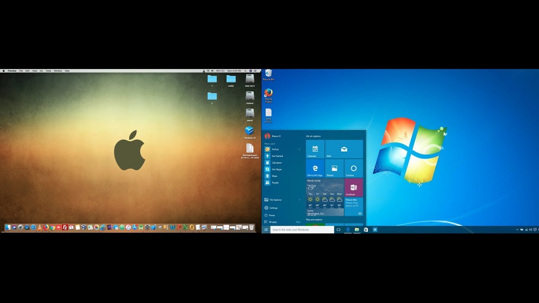
Task: Open the Window menu
Action: tap(58, 71)
